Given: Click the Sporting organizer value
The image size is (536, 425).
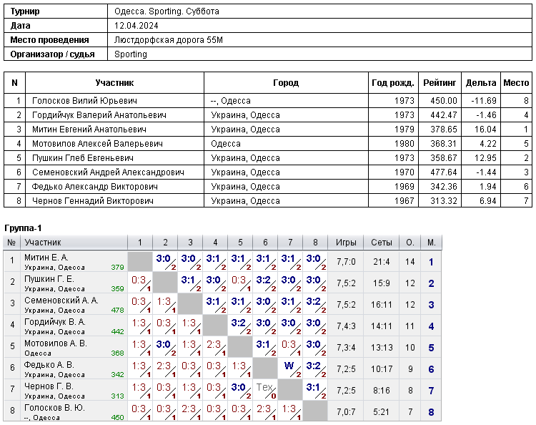Looking at the screenshot, I should pos(131,54).
